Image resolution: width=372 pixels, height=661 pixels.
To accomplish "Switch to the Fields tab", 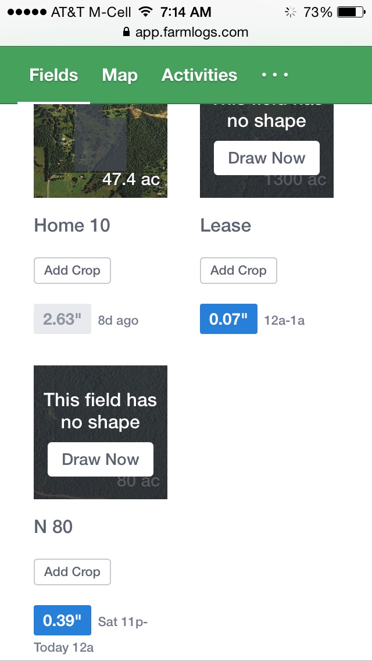I will click(x=53, y=75).
